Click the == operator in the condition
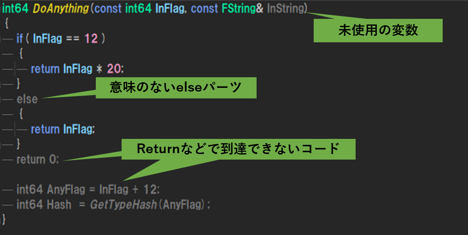 pos(72,39)
